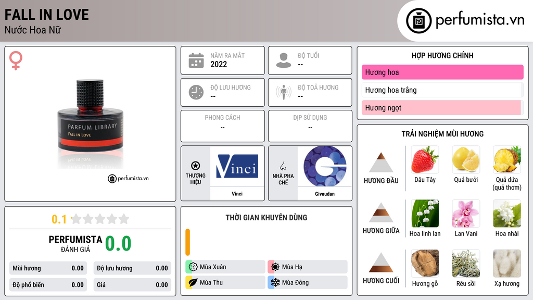Open the Vinci brand logo
Viewport: 533px width, 300px height.
point(237,166)
